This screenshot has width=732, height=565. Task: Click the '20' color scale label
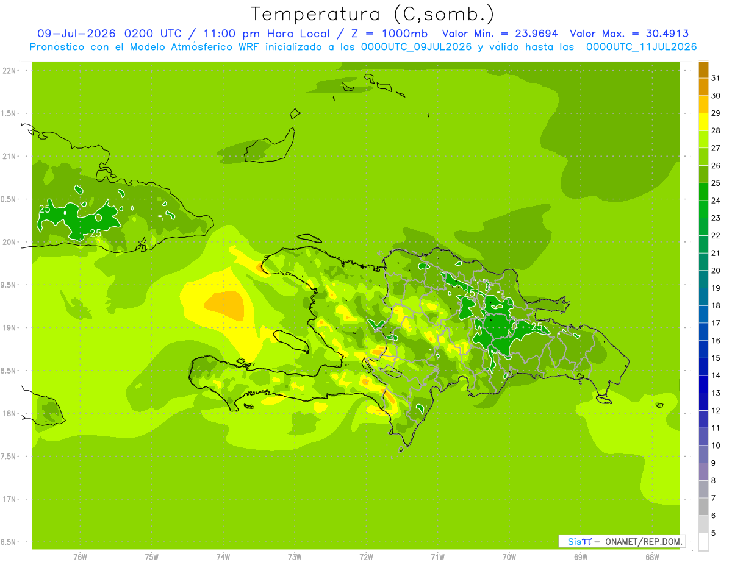pyautogui.click(x=716, y=271)
